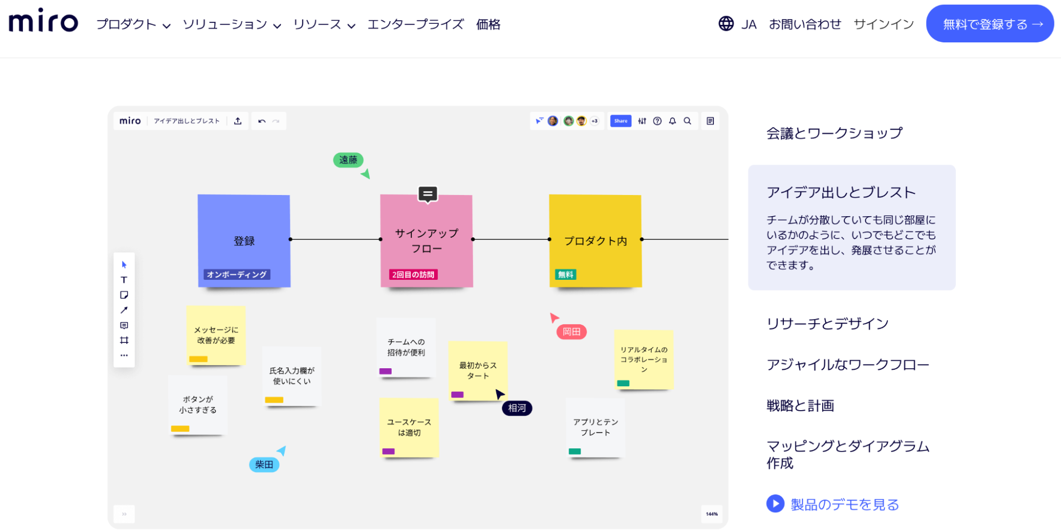The height and width of the screenshot is (532, 1061).
Task: Open the notes panel icon
Action: point(710,121)
